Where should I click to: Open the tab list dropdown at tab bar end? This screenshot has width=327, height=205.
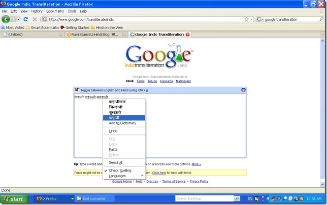tap(323, 35)
